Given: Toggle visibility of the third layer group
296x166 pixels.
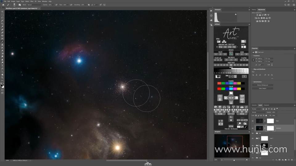Looking at the screenshot, I should 253,133.
